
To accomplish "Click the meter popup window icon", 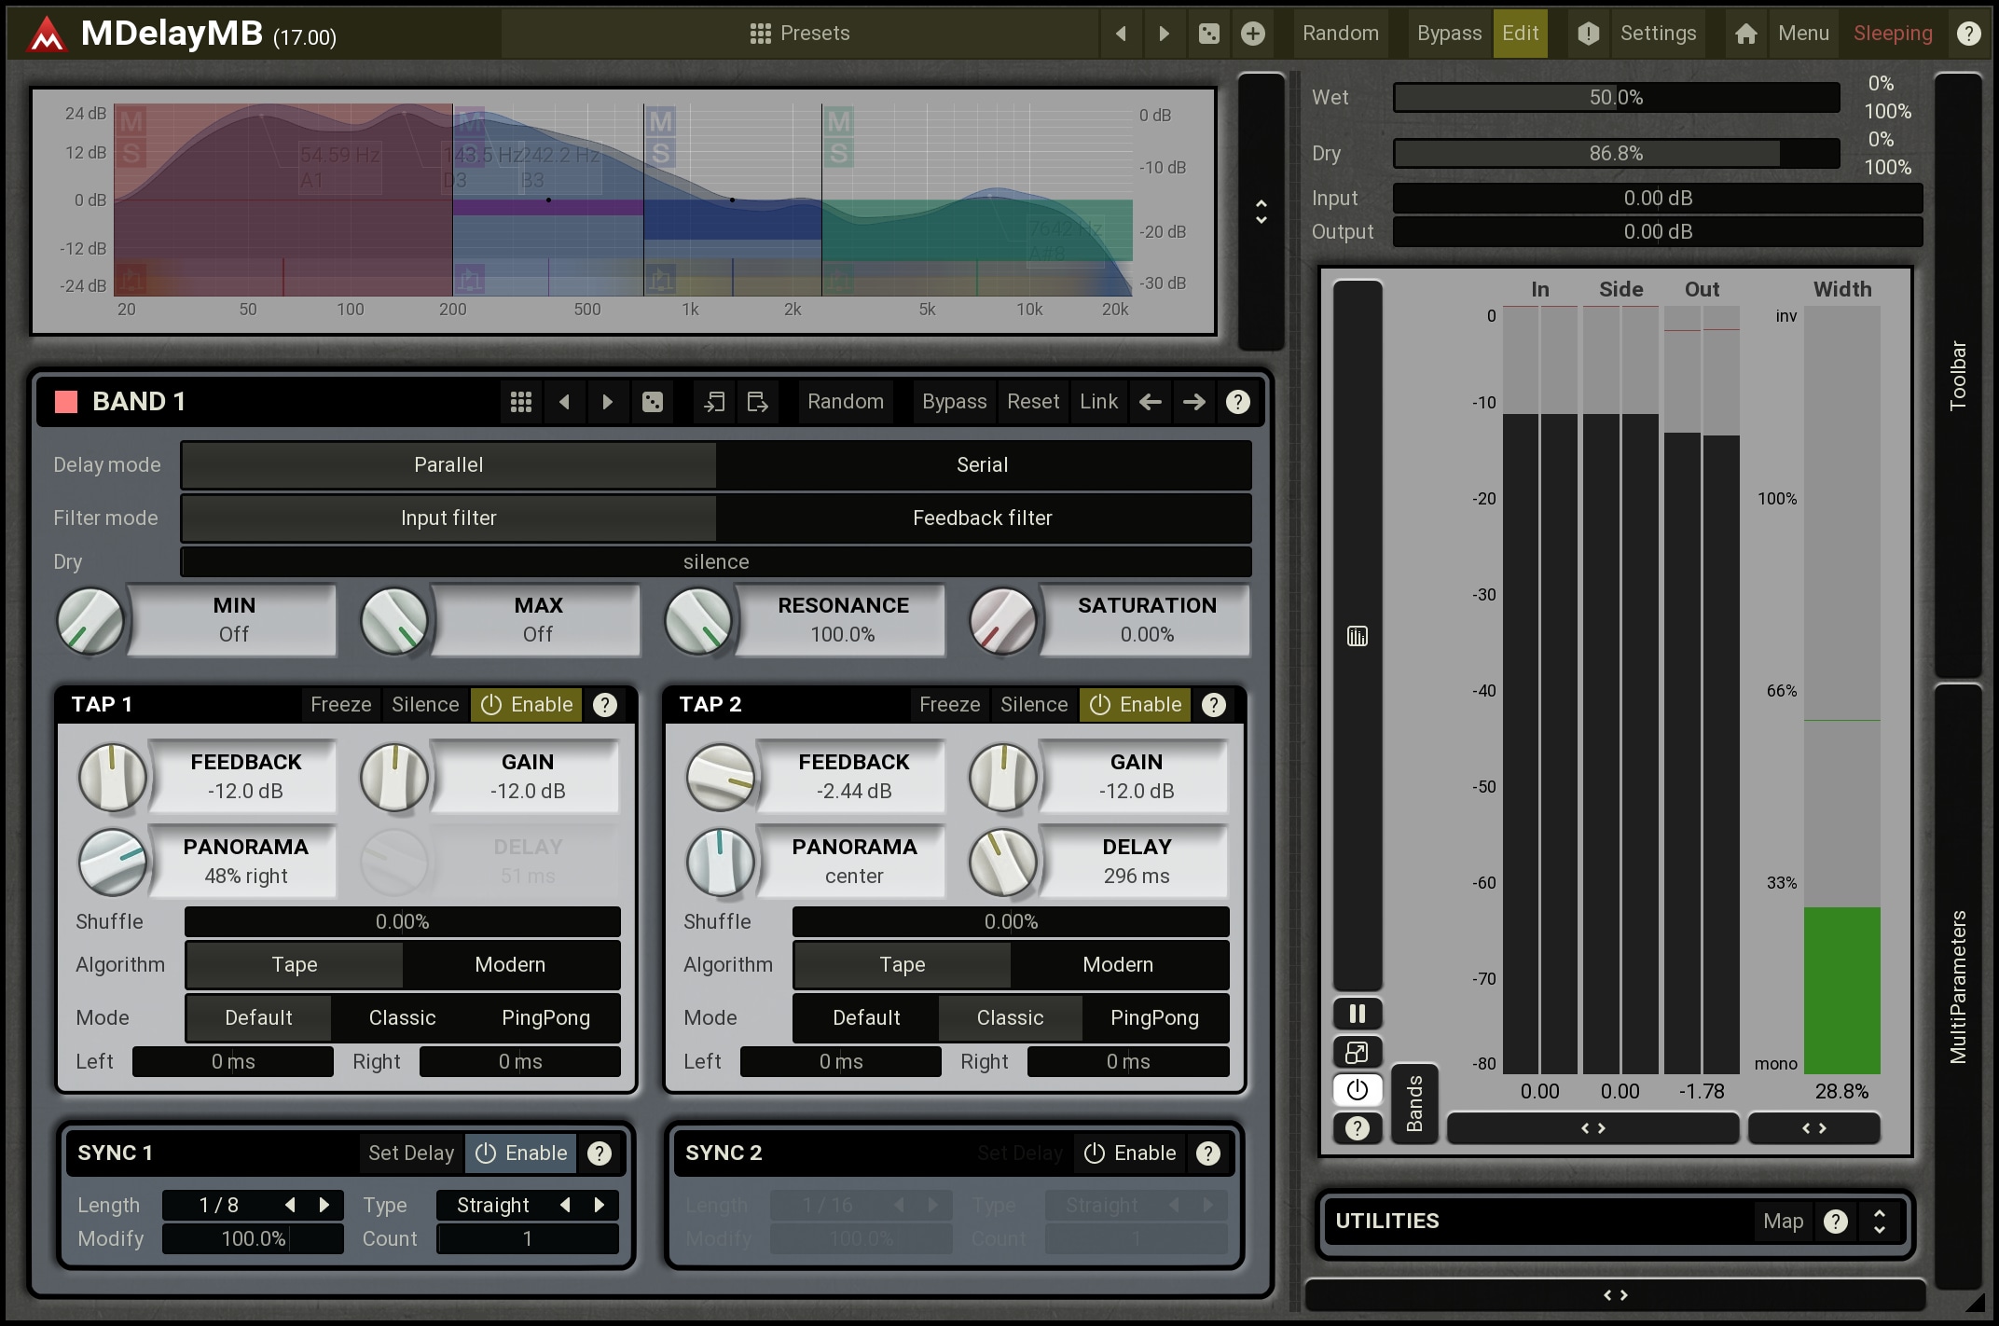I will (1357, 1053).
